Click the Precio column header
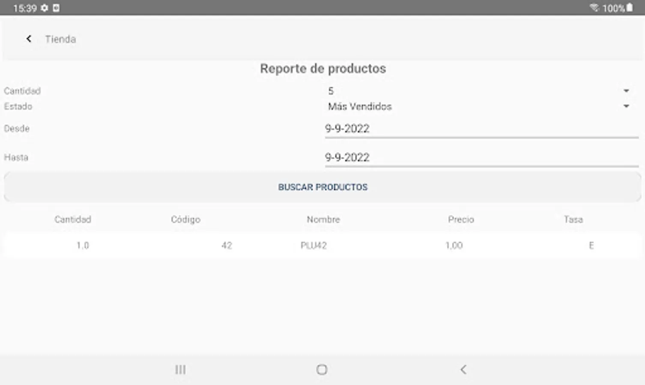Image resolution: width=645 pixels, height=385 pixels. (x=460, y=219)
